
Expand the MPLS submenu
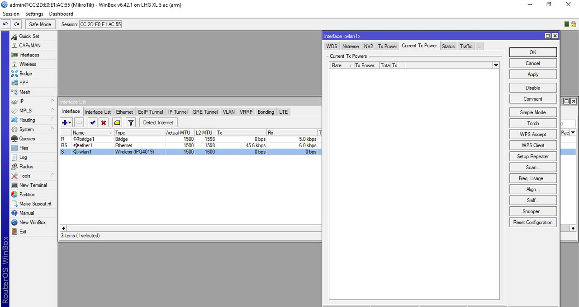point(33,111)
